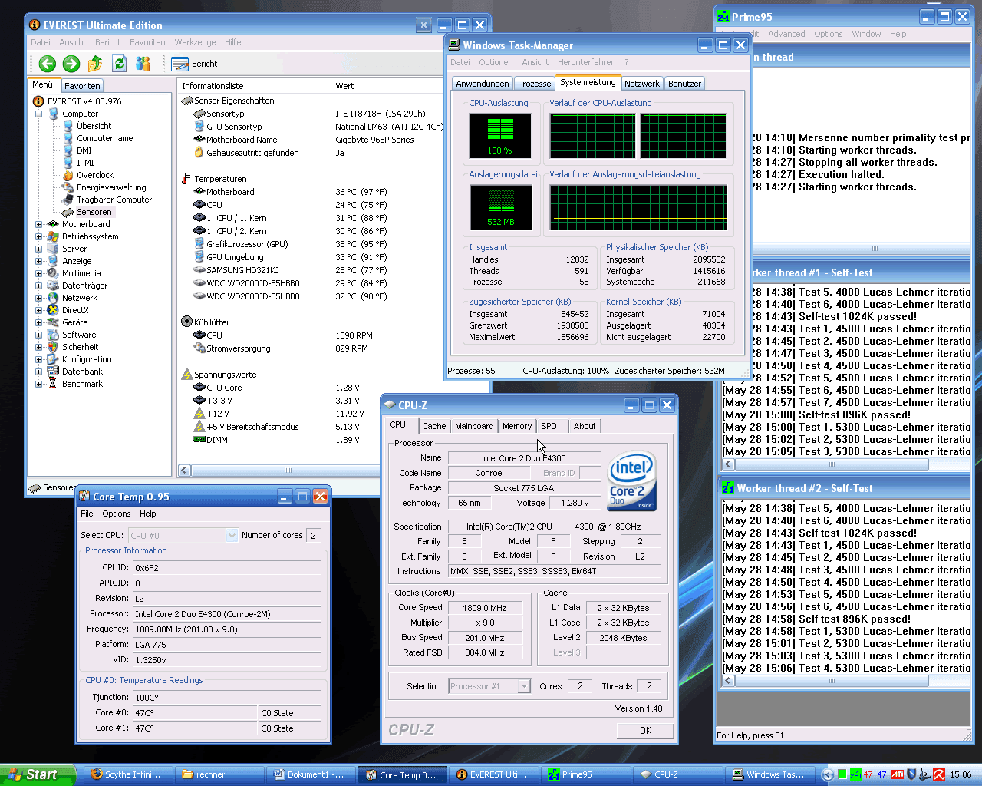982x786 pixels.
Task: Click the Benchmark hourglass icon in EVEREST tree
Action: (53, 384)
